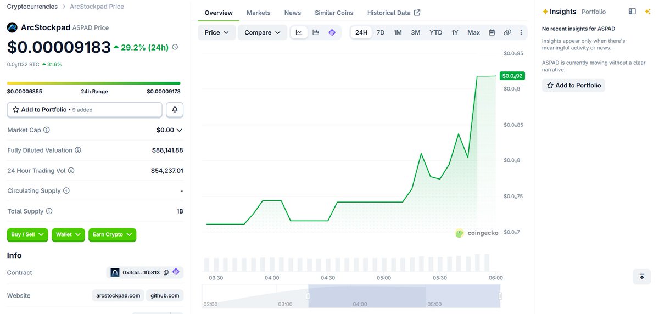Open the Wallet dropdown
Viewport: 659px width, 314px height.
point(68,235)
